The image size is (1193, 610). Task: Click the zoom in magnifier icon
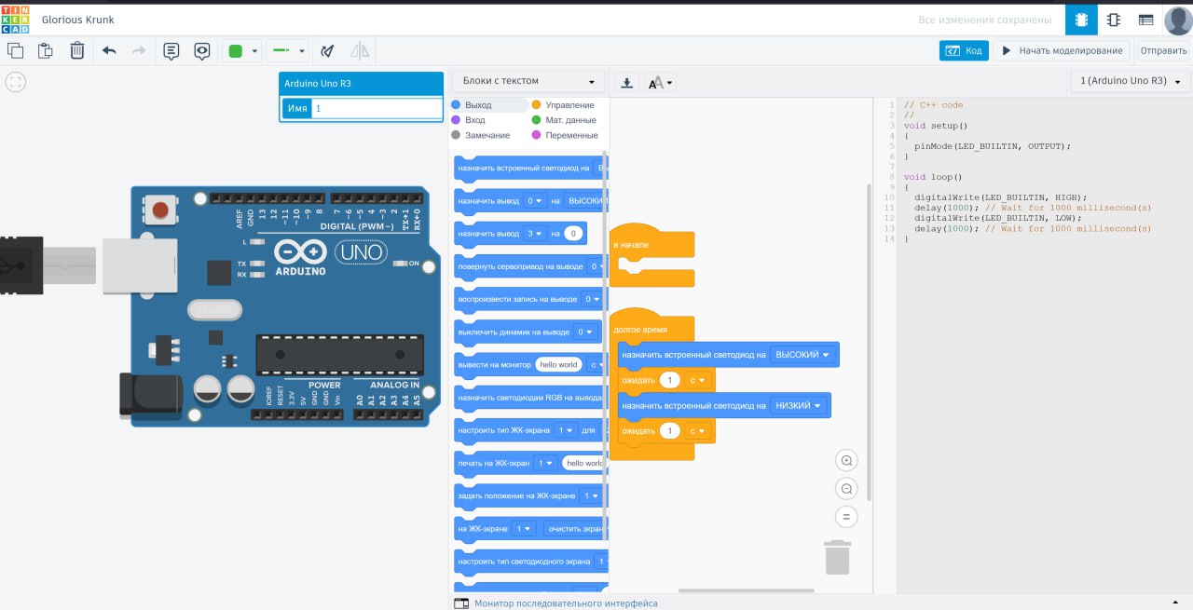846,461
